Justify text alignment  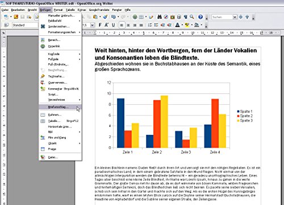(141, 25)
